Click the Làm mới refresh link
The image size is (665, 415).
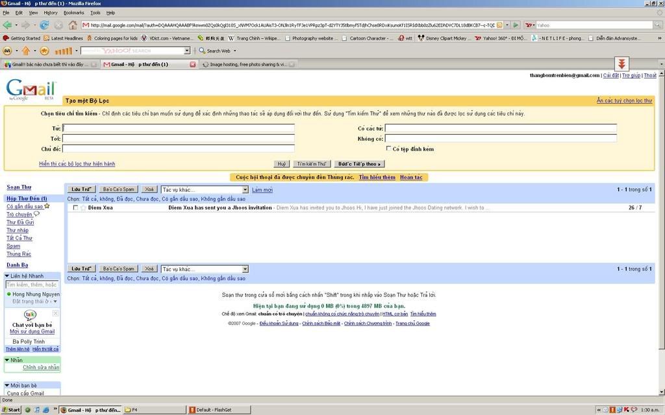click(x=262, y=190)
